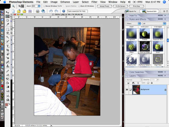Viewport: 169px width, 127px height.
Task: Click inside the help question field
Action: pyautogui.click(x=77, y=11)
